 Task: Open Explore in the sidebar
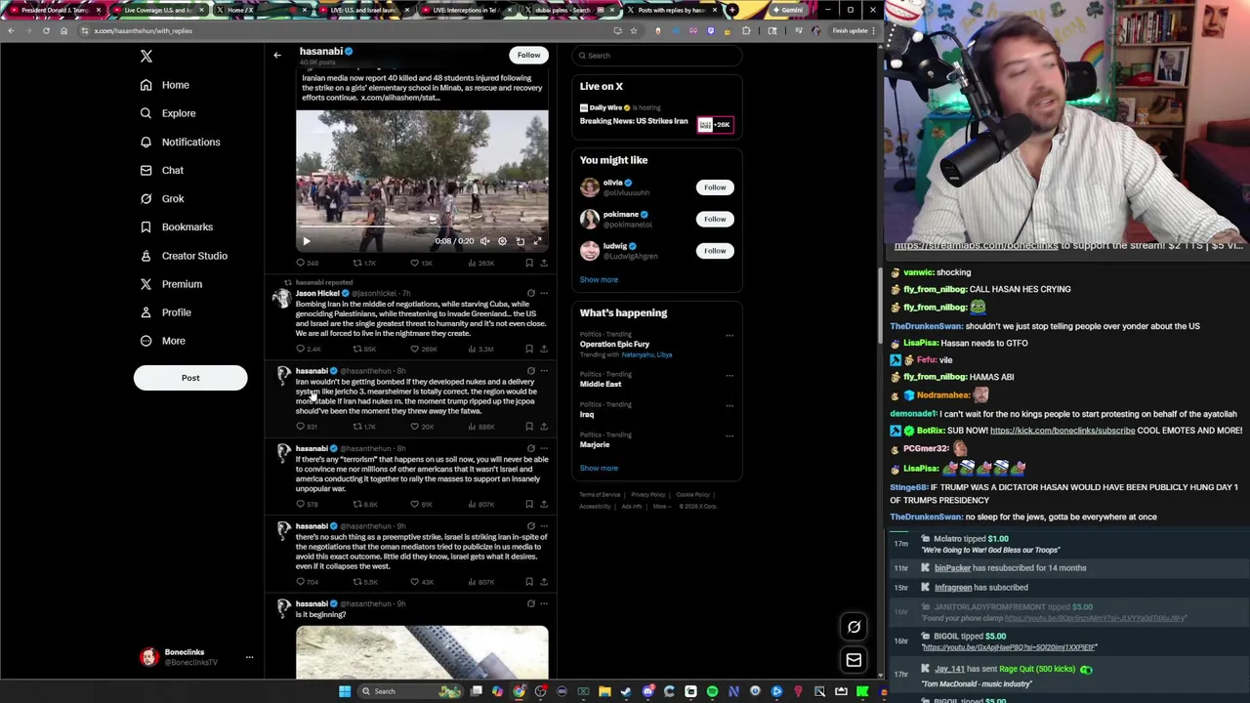tap(167, 113)
